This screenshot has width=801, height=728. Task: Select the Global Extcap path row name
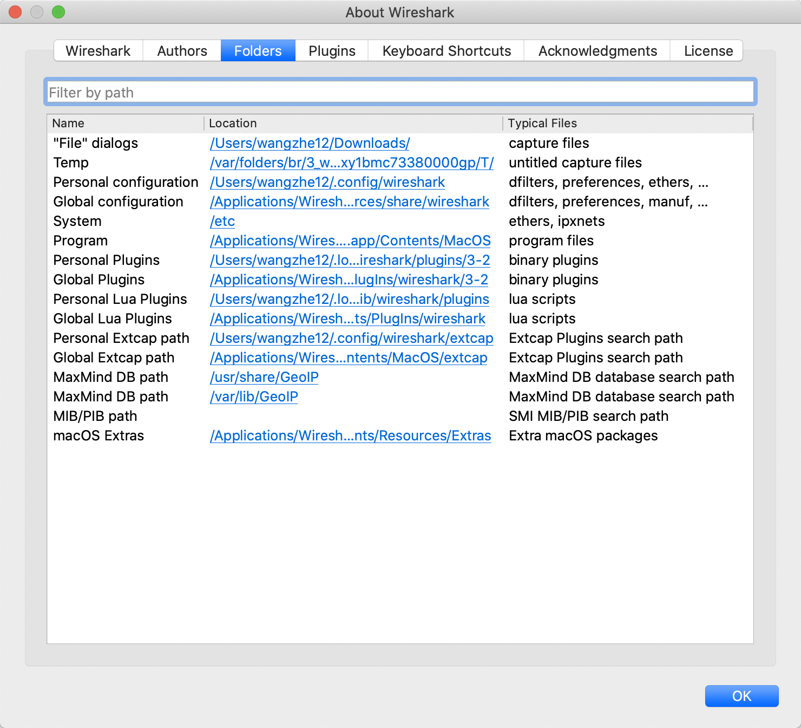tap(114, 357)
